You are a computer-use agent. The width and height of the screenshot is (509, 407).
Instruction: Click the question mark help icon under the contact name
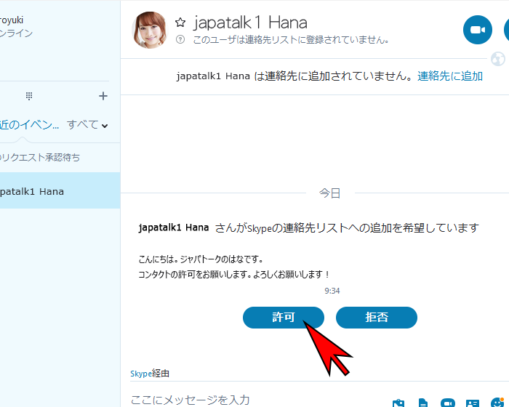tap(180, 39)
